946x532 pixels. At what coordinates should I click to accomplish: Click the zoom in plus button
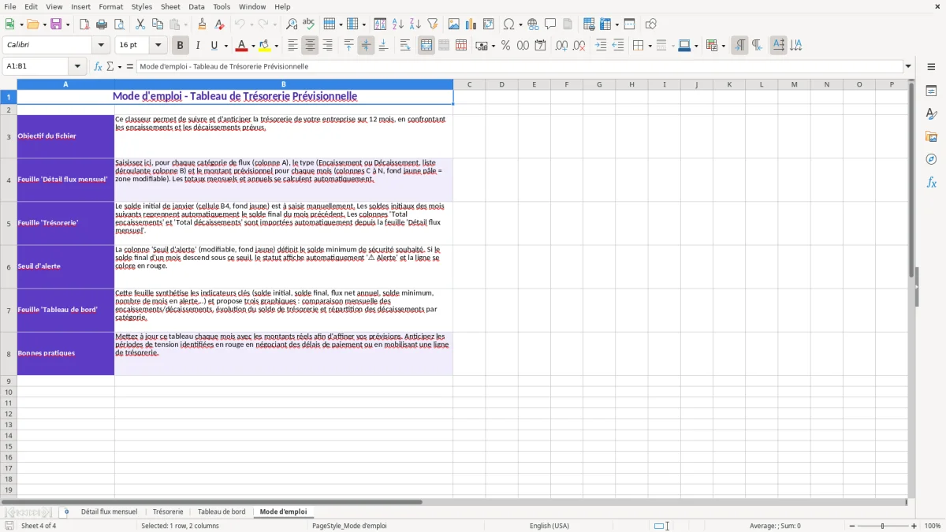pos(914,526)
